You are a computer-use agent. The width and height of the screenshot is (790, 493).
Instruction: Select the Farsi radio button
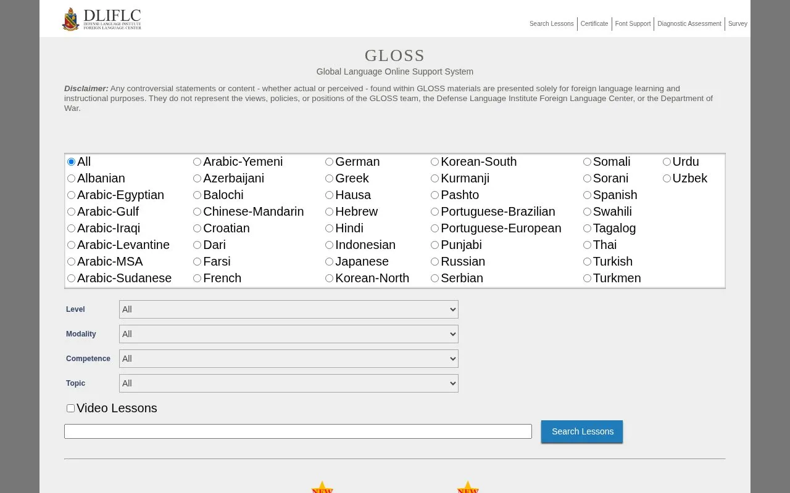point(197,262)
